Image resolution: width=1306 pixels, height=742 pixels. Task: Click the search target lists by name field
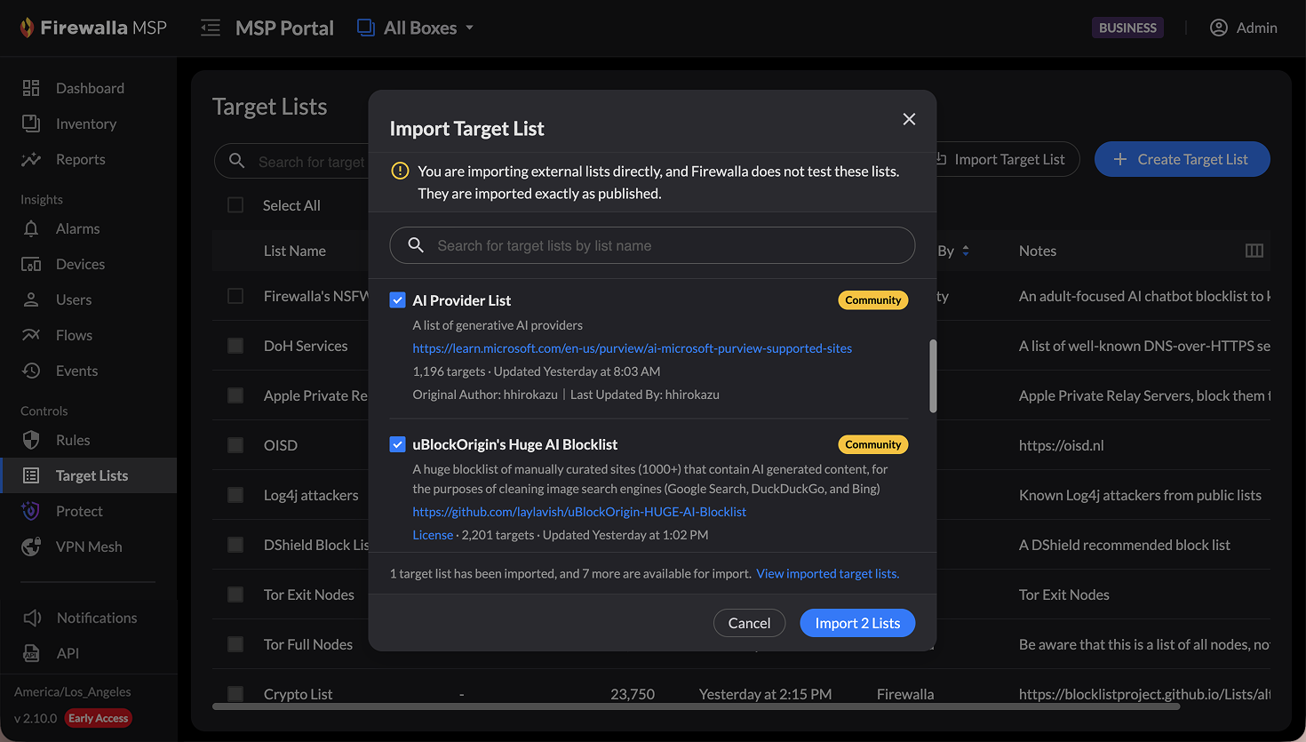coord(652,245)
